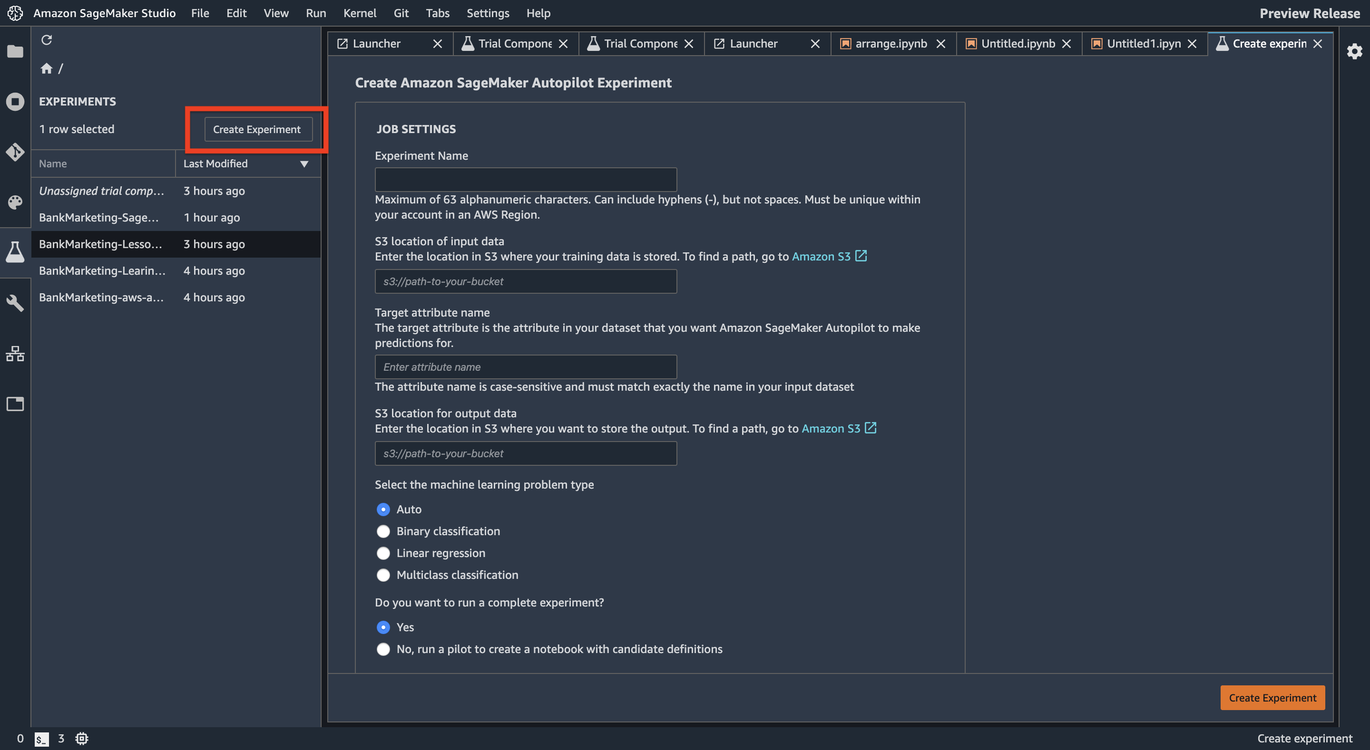This screenshot has width=1370, height=750.
Task: Switch to the Untitled1.ipynb tab
Action: pyautogui.click(x=1144, y=44)
